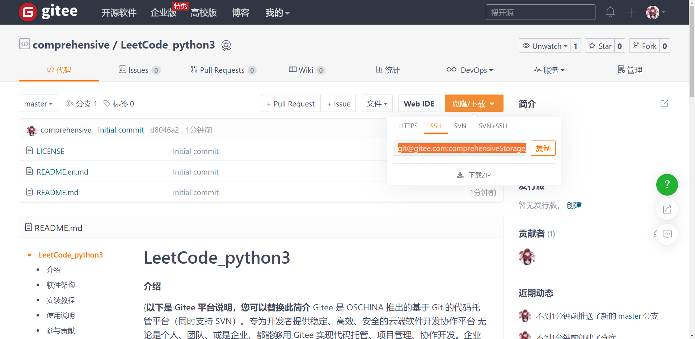
Task: Click the fork count number
Action: point(665,46)
